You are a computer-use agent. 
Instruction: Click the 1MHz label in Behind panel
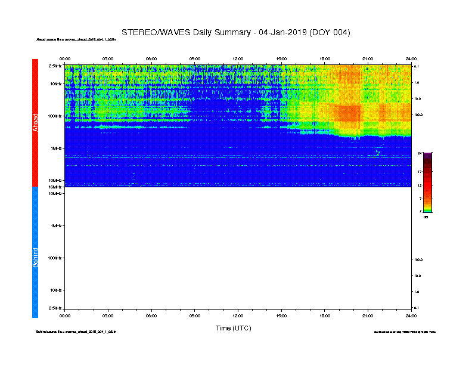point(57,225)
